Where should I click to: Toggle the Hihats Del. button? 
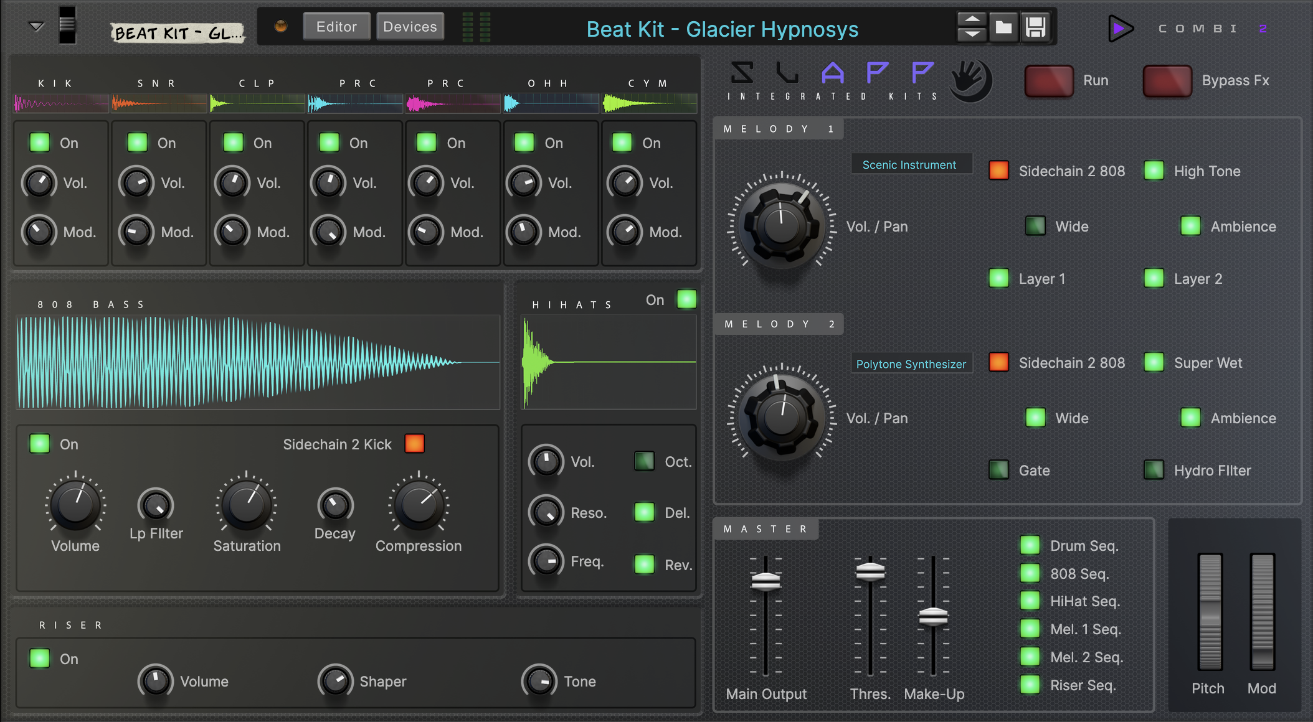pyautogui.click(x=644, y=512)
